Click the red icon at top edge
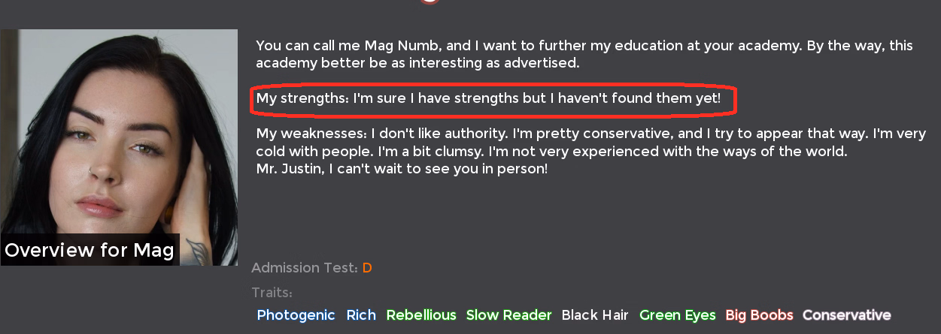941x334 pixels. pyautogui.click(x=430, y=2)
